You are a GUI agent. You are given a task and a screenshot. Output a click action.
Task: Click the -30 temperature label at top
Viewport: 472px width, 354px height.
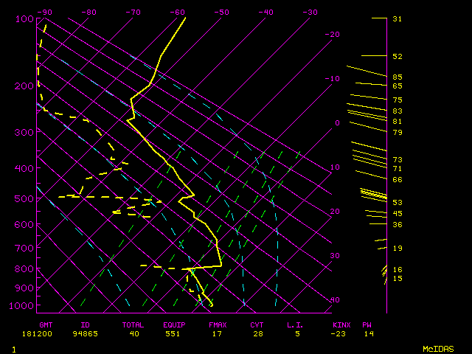pyautogui.click(x=310, y=12)
